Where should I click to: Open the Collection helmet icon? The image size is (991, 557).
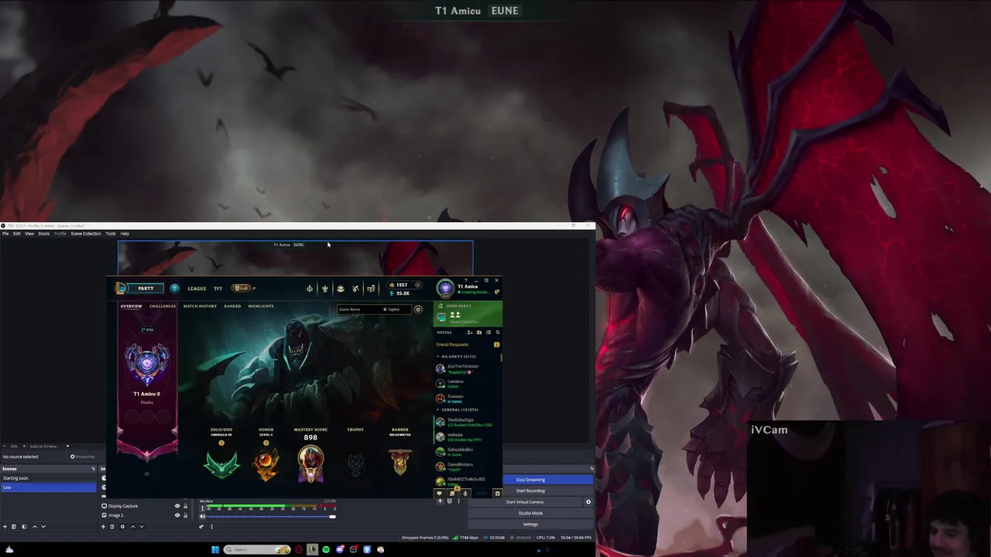[x=310, y=289]
